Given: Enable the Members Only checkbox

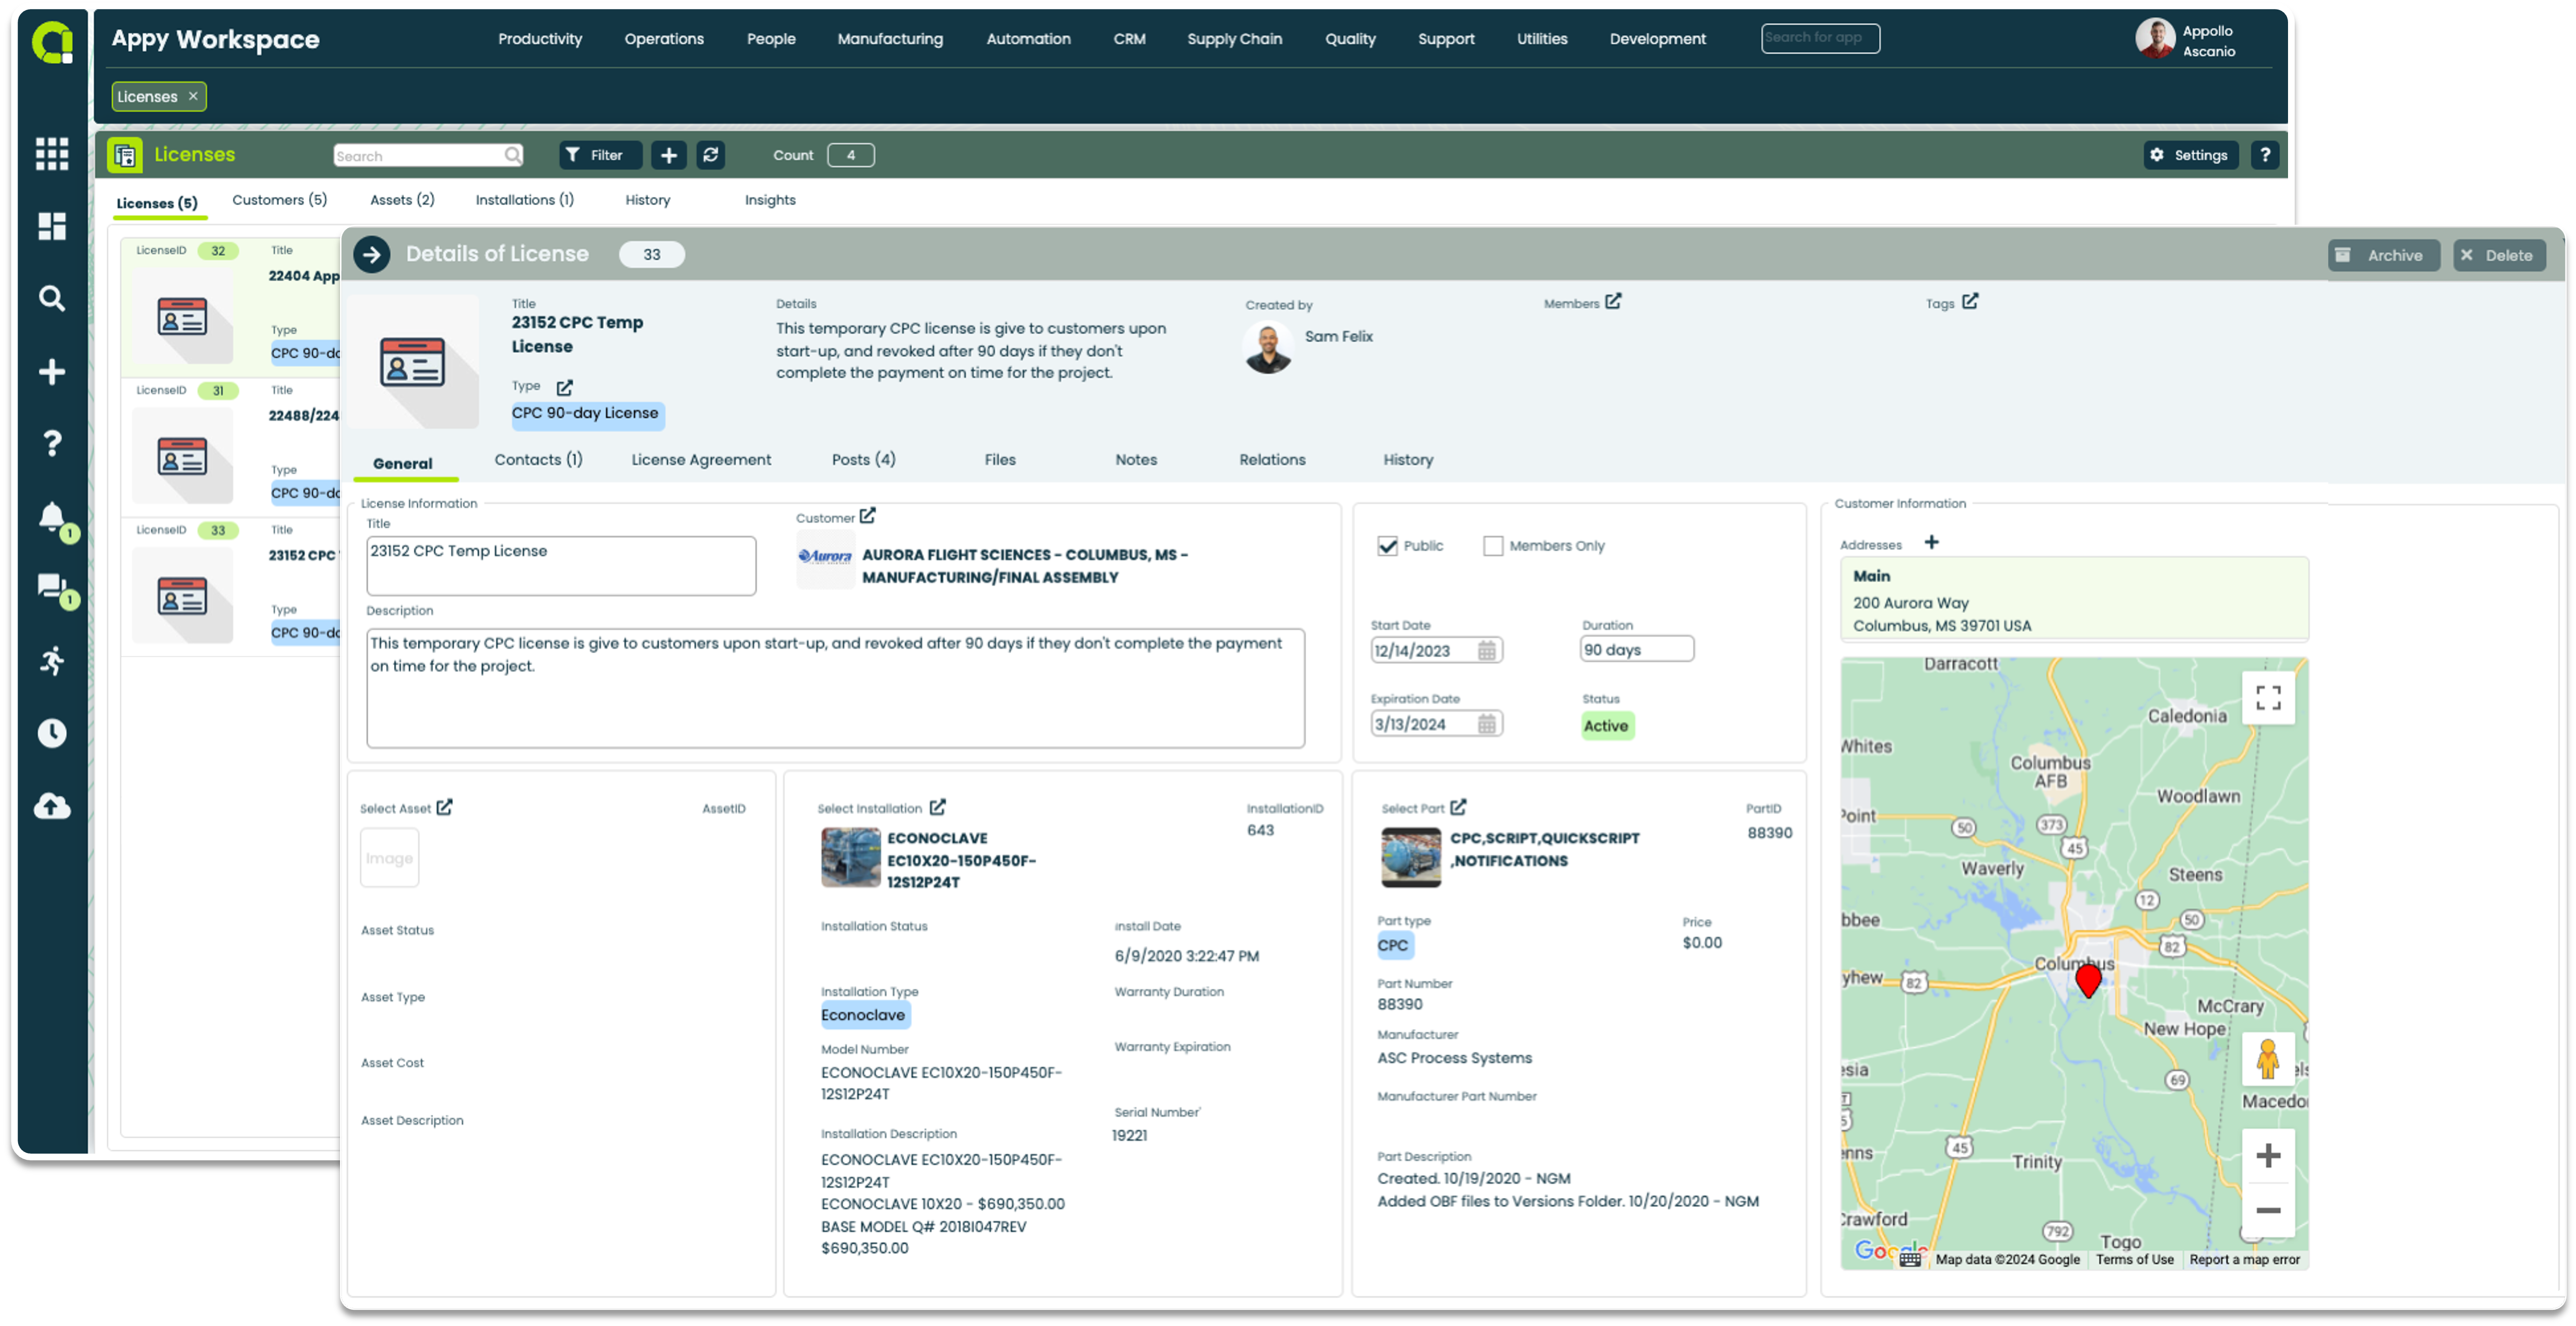Looking at the screenshot, I should tap(1493, 546).
